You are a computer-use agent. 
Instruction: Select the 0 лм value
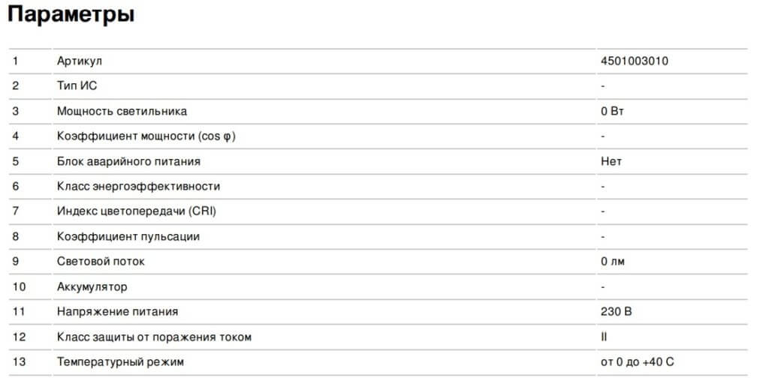pyautogui.click(x=612, y=262)
